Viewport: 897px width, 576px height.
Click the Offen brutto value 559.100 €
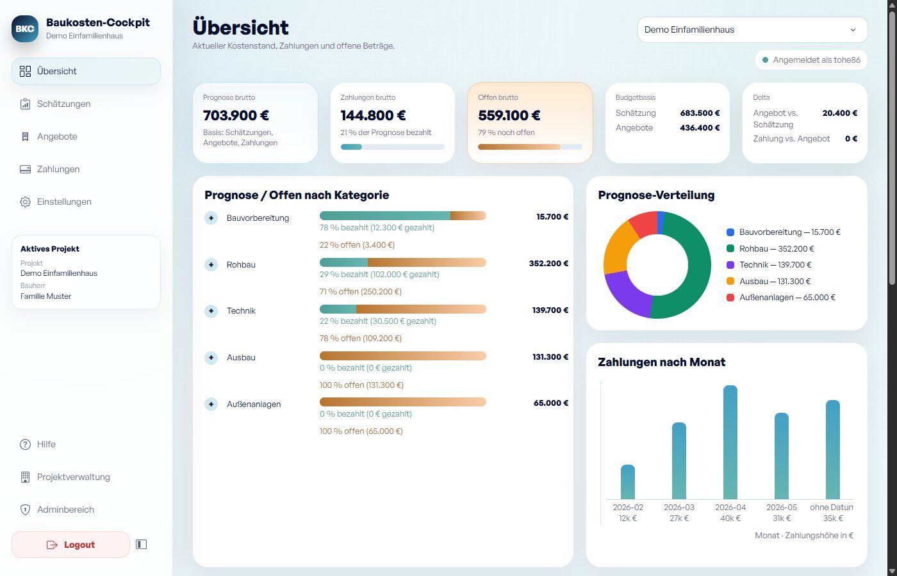[509, 115]
